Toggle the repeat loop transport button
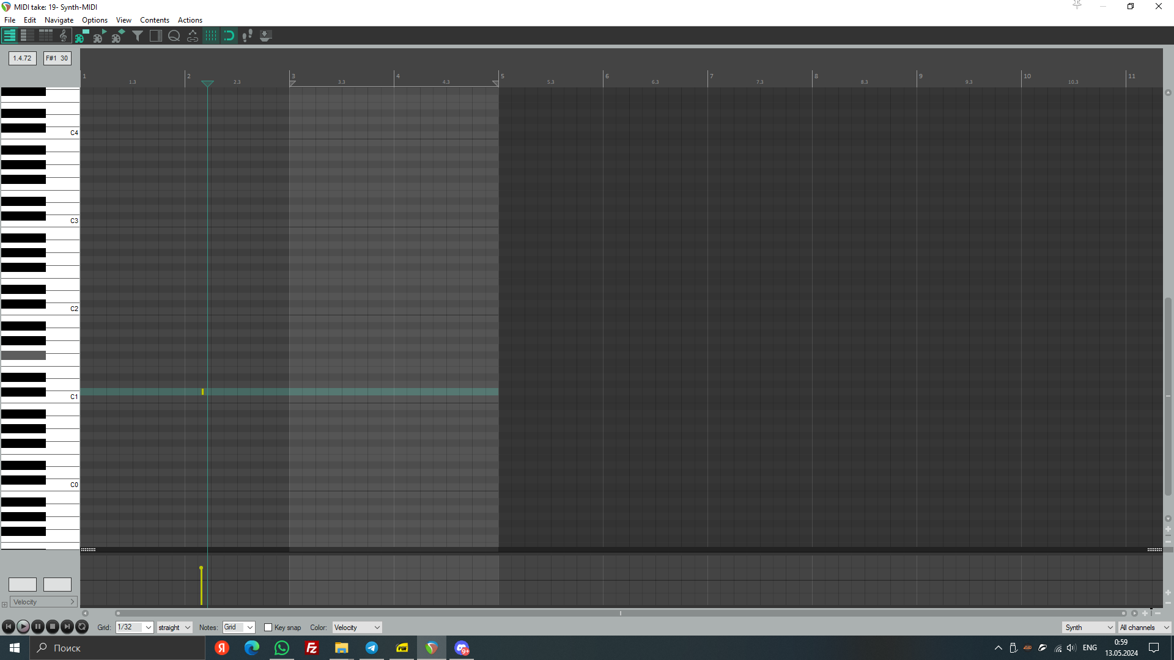 [x=82, y=626]
